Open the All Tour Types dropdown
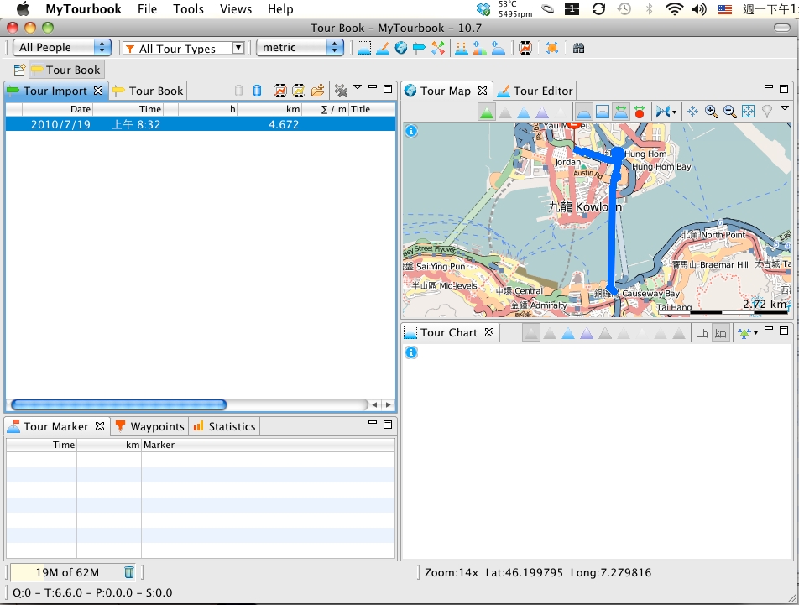The width and height of the screenshot is (799, 605). [184, 48]
